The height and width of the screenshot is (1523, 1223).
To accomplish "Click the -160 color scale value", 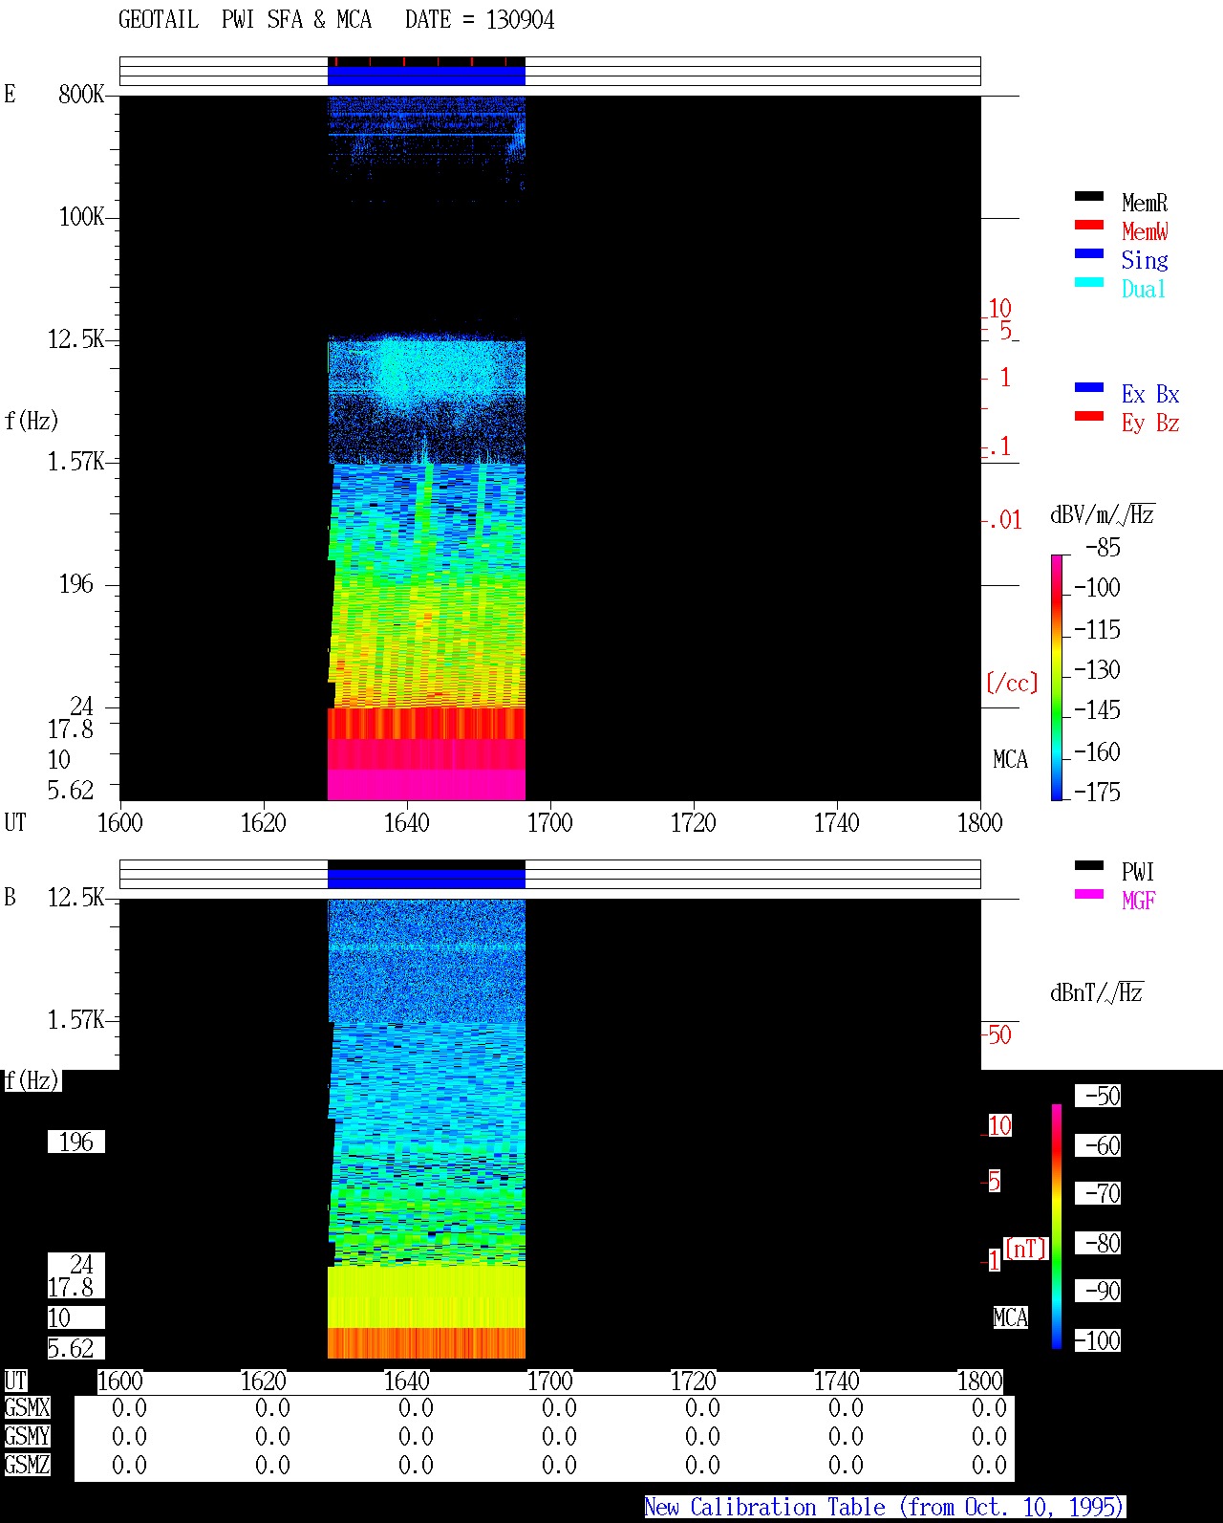I will [1097, 752].
